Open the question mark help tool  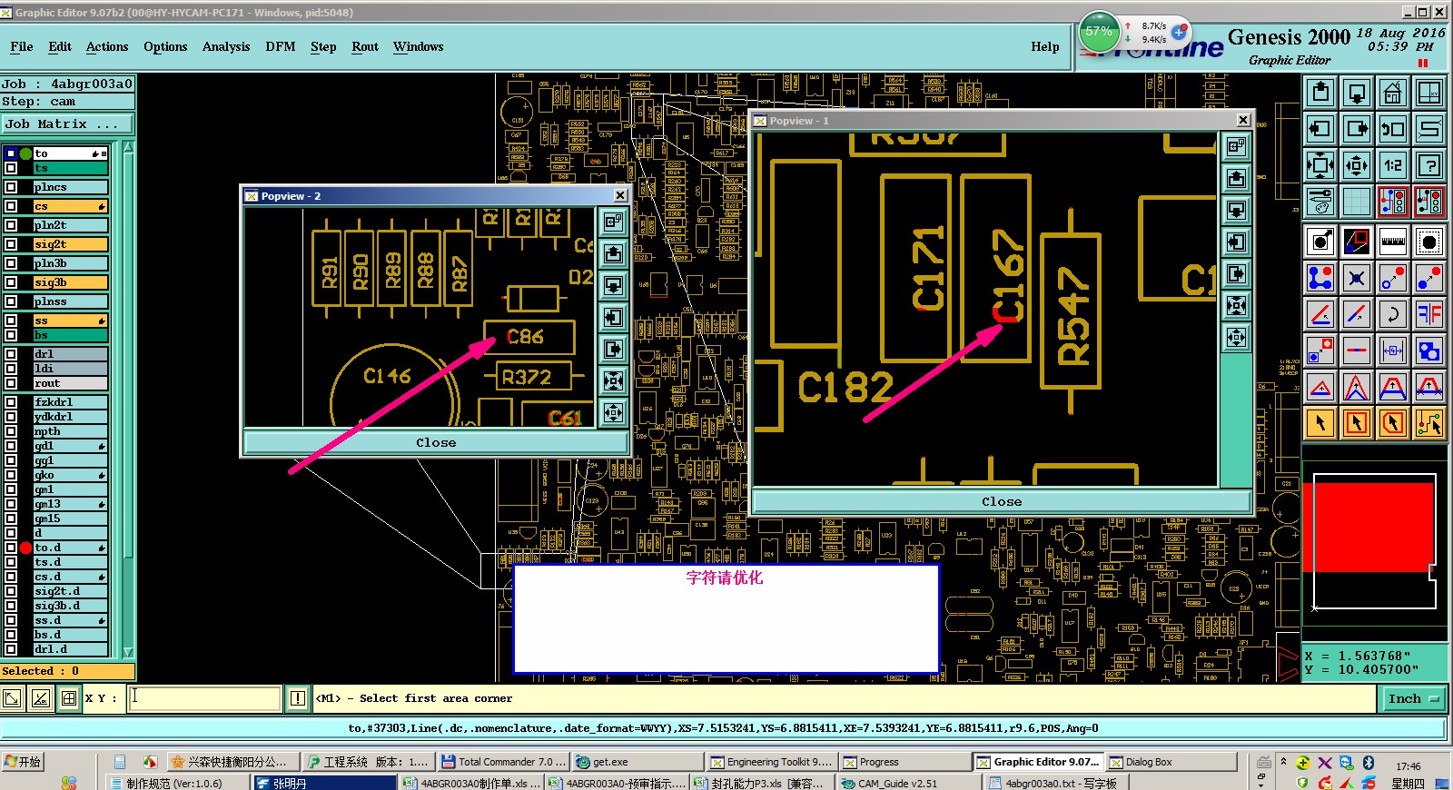[1429, 165]
